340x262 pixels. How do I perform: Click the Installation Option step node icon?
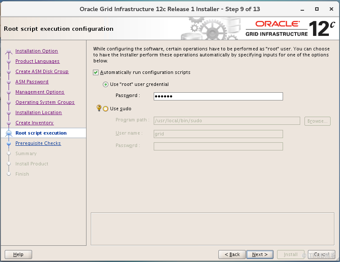(9, 51)
